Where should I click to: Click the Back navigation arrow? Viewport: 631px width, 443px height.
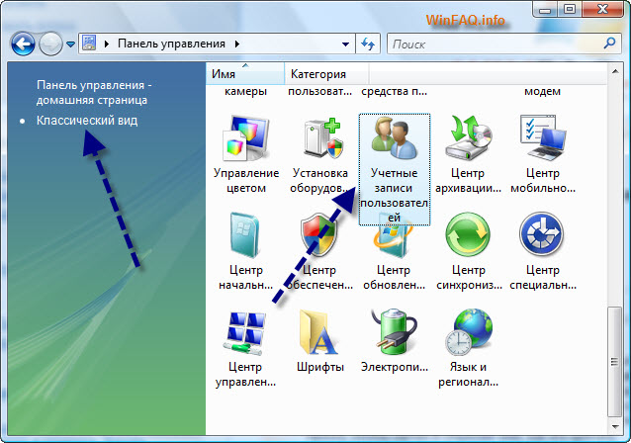[x=23, y=44]
